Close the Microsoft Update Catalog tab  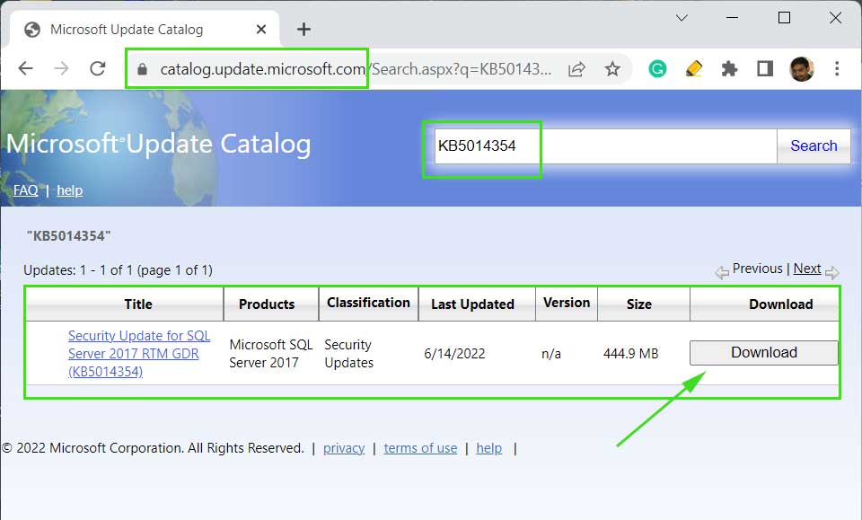(261, 29)
